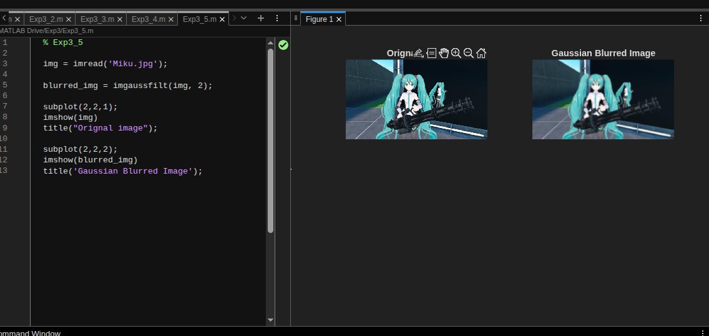Click the 'Gaussian Blurred Image' plot title

point(603,53)
